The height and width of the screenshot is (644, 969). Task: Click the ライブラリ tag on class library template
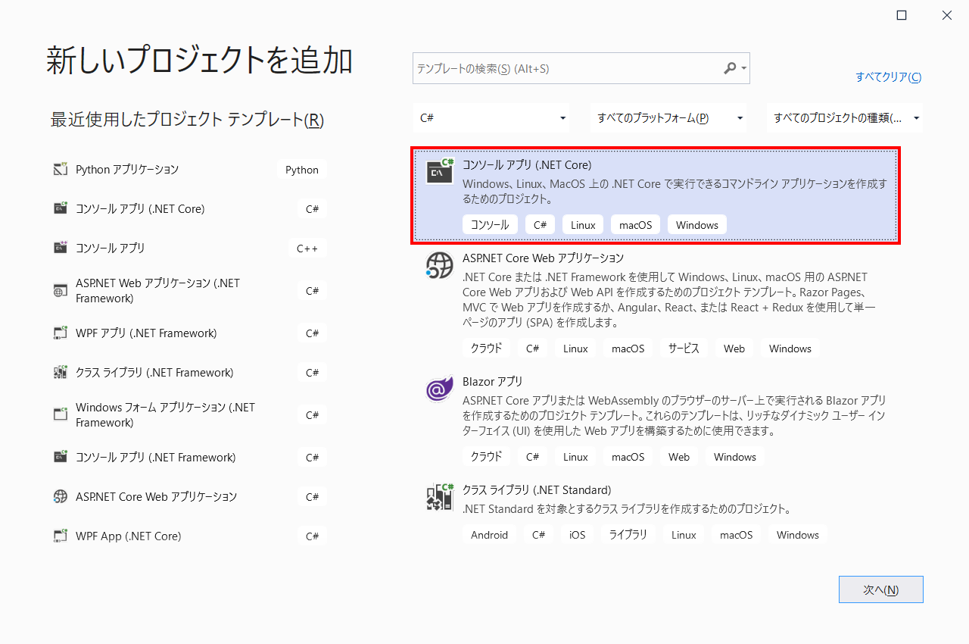pyautogui.click(x=629, y=535)
